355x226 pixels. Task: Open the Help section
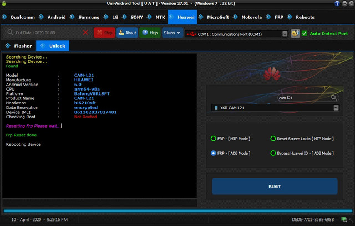[150, 33]
